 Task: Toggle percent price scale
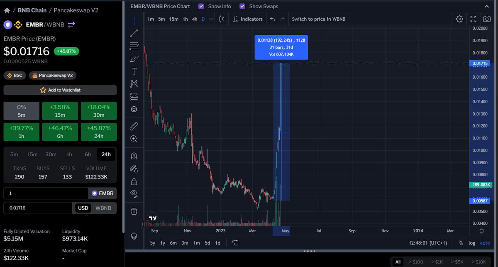click(x=461, y=243)
